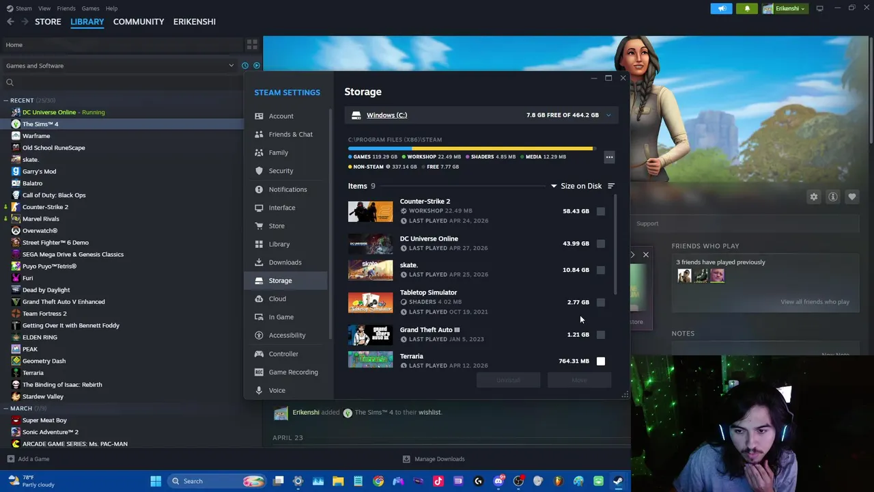Image resolution: width=874 pixels, height=492 pixels.
Task: Open File Explorer from the taskbar
Action: pyautogui.click(x=338, y=481)
